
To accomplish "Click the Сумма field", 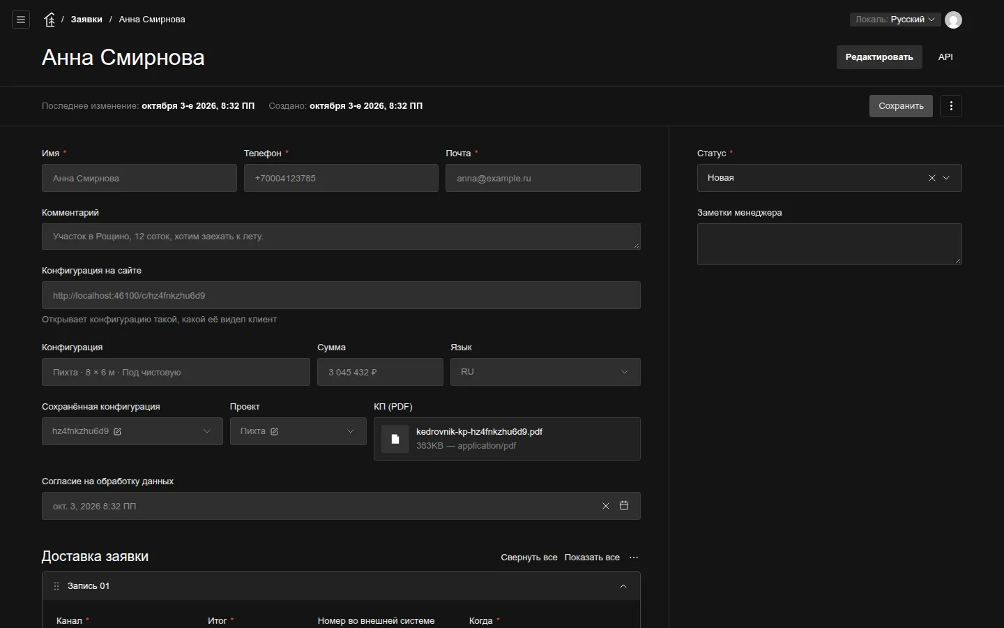I will (380, 372).
